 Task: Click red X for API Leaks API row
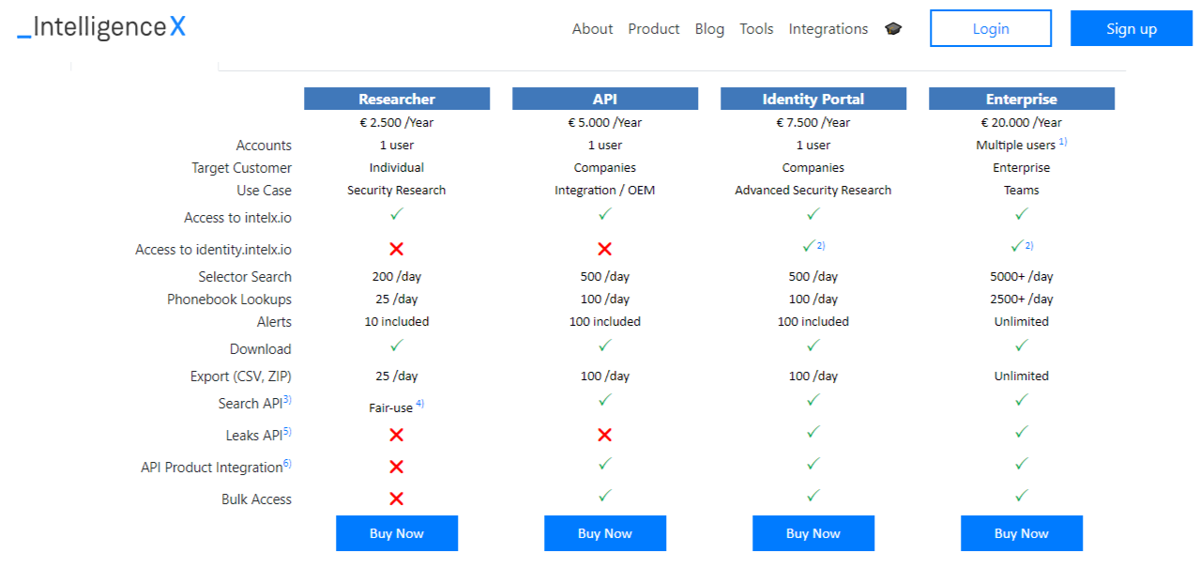605,435
